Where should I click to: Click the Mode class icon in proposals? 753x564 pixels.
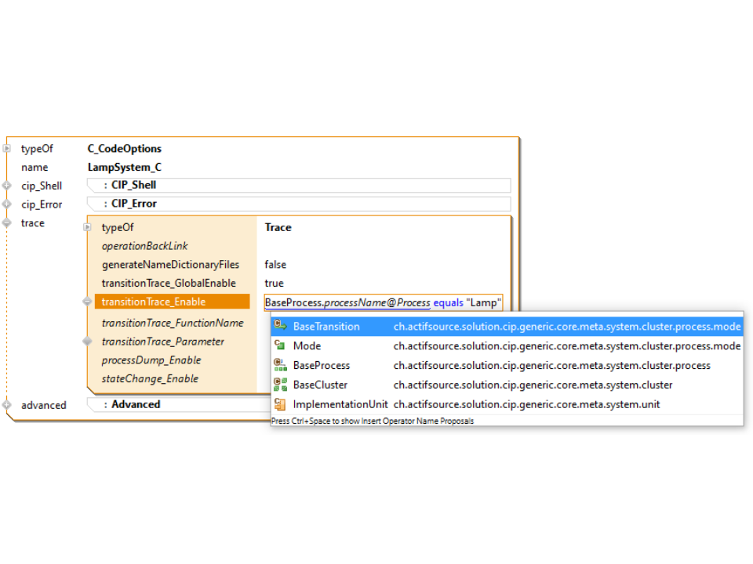280,345
